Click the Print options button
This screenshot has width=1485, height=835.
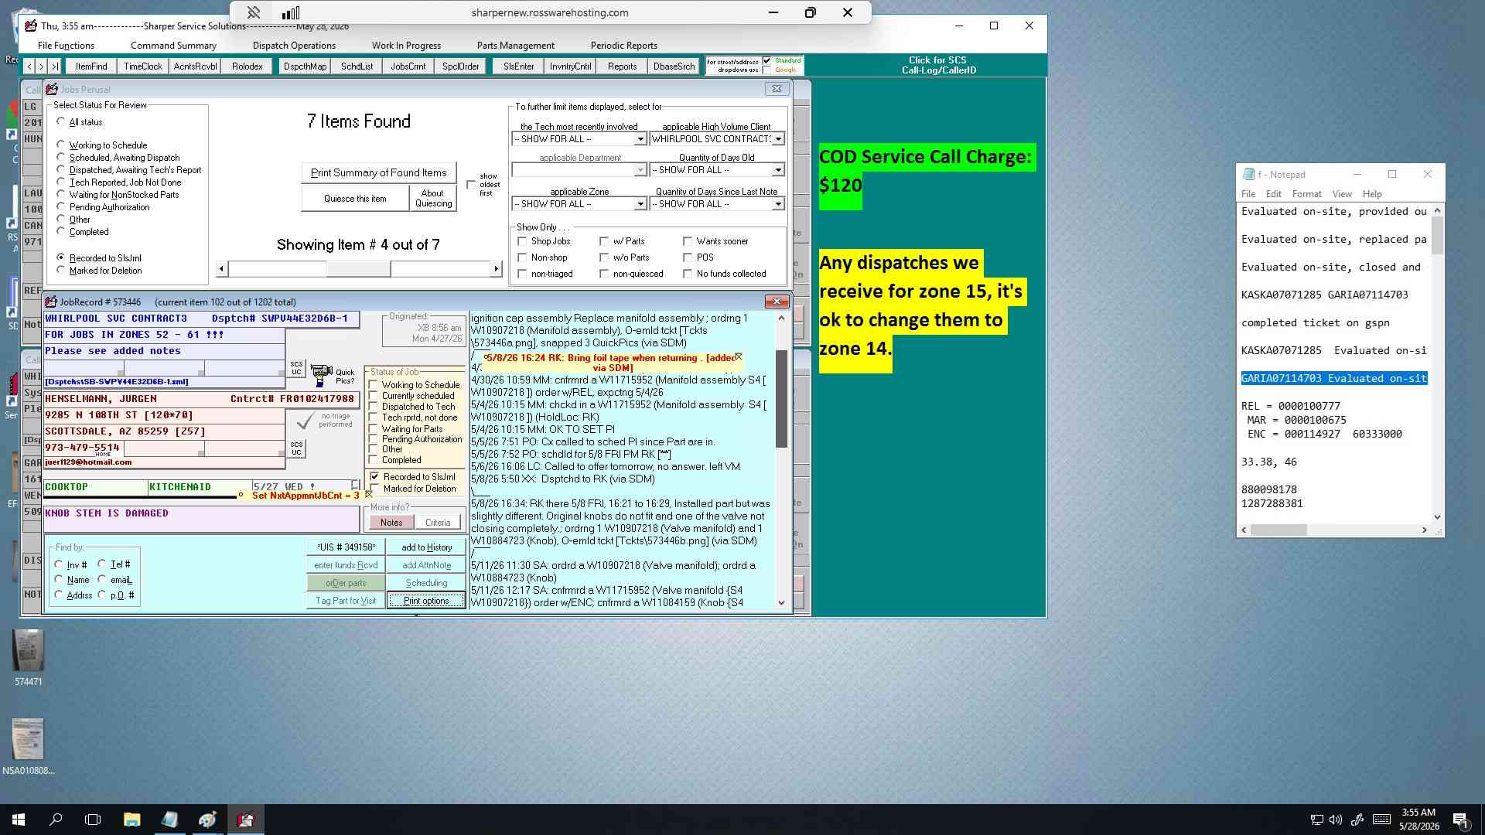coord(426,601)
